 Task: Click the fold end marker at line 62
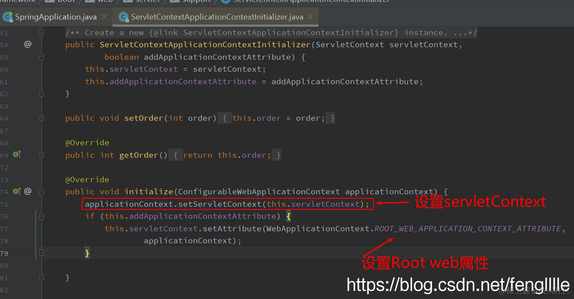(42, 94)
